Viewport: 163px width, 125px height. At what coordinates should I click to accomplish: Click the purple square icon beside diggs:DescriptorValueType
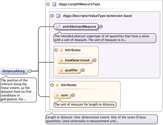(58, 16)
